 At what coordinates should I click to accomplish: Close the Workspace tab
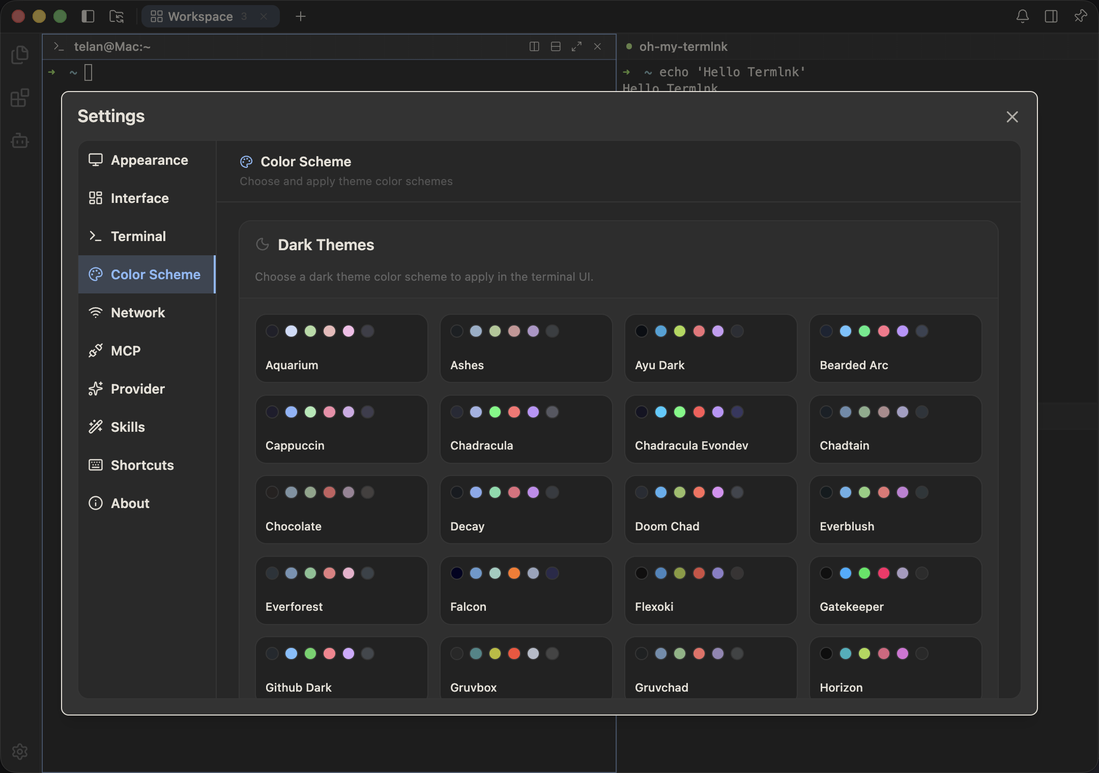[264, 16]
